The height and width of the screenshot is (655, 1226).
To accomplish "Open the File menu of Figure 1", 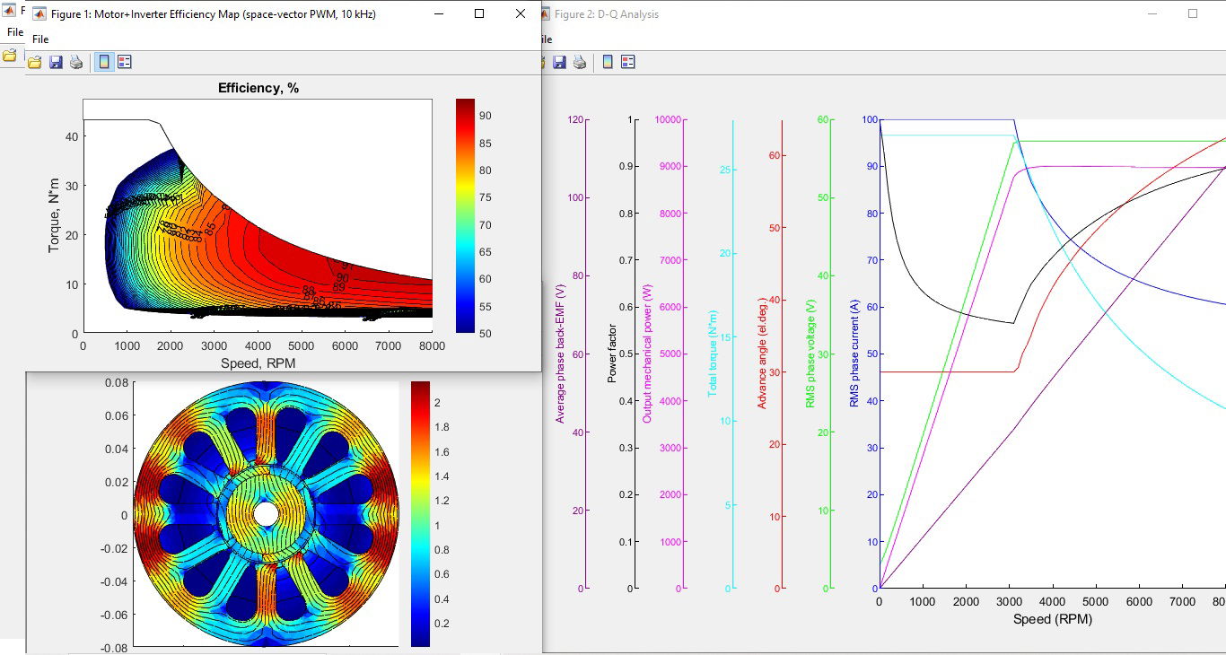I will coord(40,39).
